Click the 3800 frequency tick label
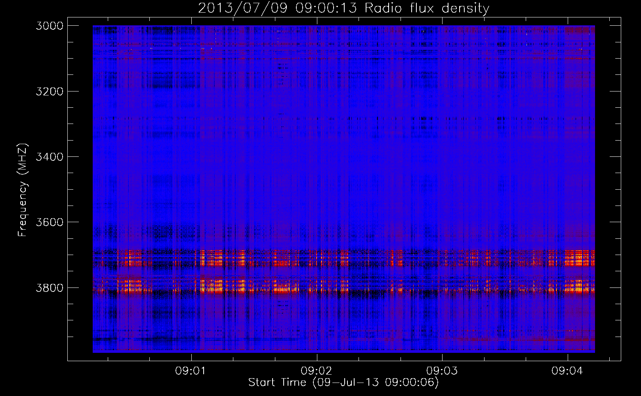Viewport: 641px width, 396px height. coord(50,287)
